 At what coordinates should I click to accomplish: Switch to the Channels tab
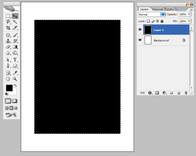click(x=157, y=9)
